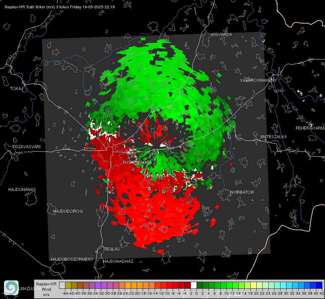The width and height of the screenshot is (325, 299).
Task: Pick the light grey first legend swatch
Action: 62,285
